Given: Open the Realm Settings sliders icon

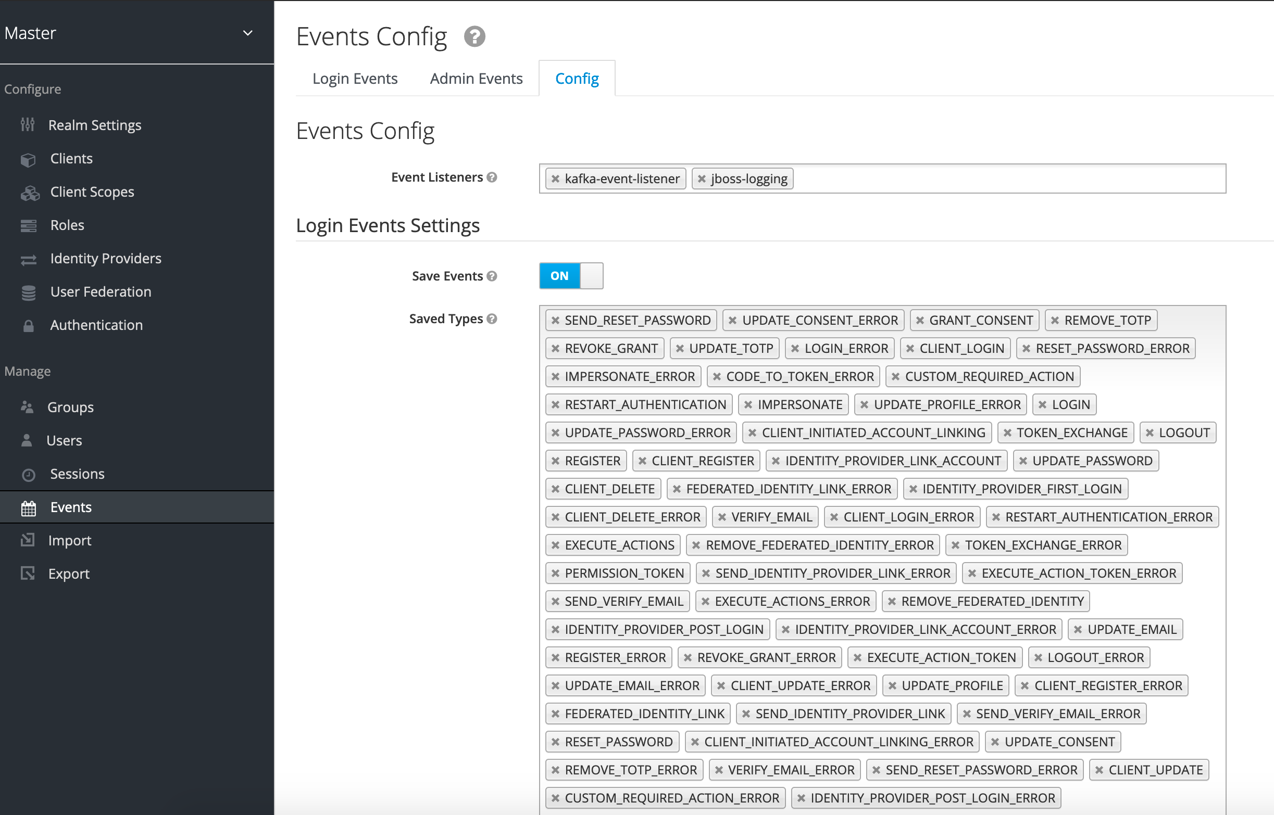Looking at the screenshot, I should click(28, 125).
